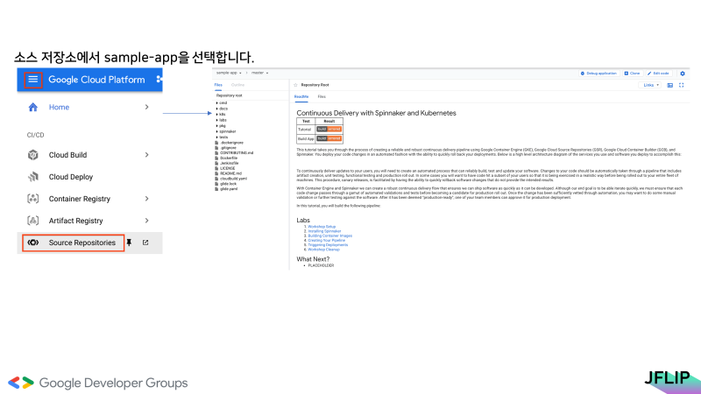Expand the Container Registry submenu chevron
The width and height of the screenshot is (701, 394).
coord(146,199)
